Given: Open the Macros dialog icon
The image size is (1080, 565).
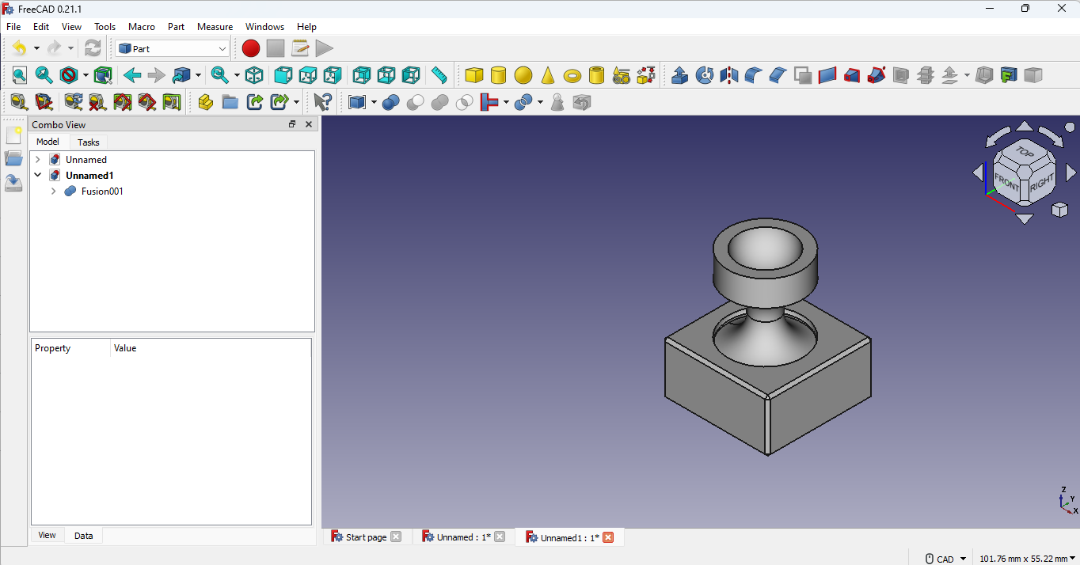Looking at the screenshot, I should pyautogui.click(x=299, y=48).
